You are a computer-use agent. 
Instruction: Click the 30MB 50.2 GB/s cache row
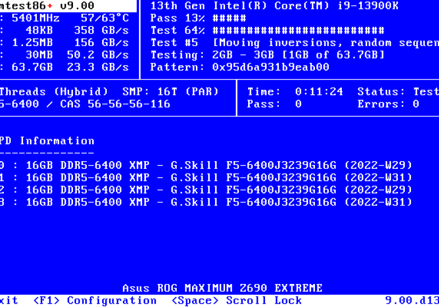64,55
